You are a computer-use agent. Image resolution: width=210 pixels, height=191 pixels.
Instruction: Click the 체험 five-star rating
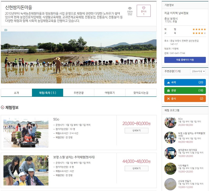199,29
